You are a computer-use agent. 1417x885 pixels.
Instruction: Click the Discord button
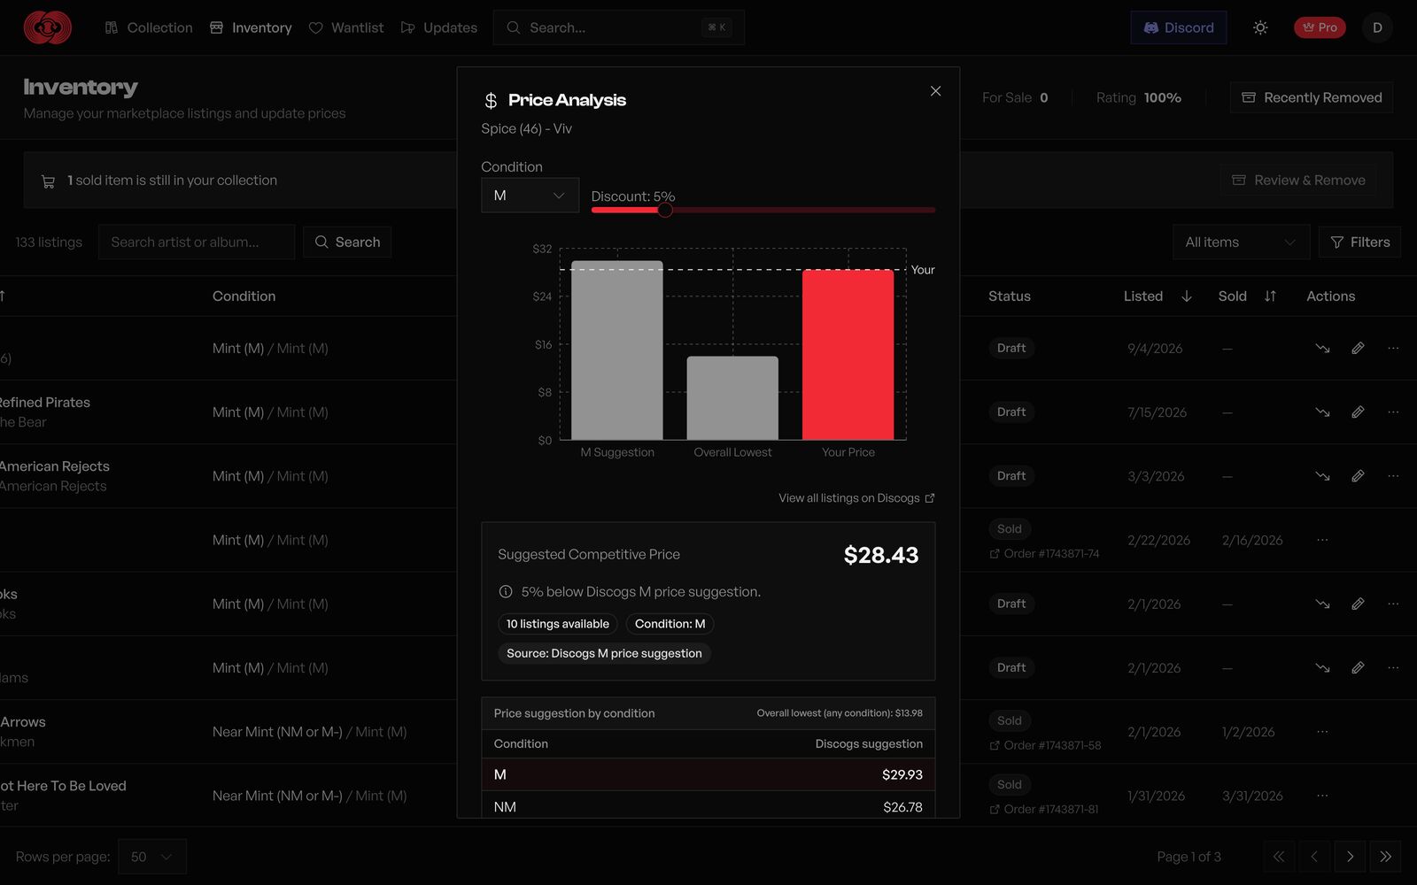click(1179, 27)
